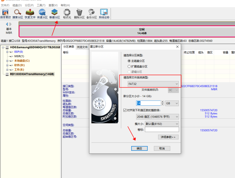235x178 pixels.
Task: Close the 建立新分区 dialog with X
Action: [x=177, y=47]
